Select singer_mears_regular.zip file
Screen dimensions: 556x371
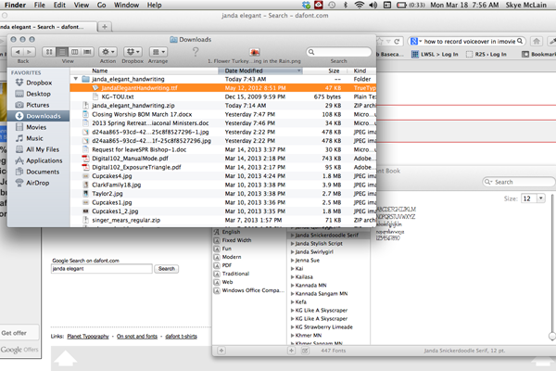tap(222, 220)
